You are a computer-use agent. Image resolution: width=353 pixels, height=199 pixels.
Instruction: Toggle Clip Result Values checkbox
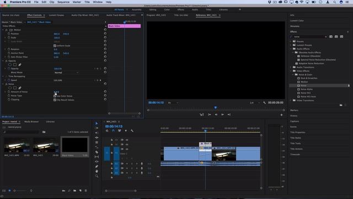[55, 99]
